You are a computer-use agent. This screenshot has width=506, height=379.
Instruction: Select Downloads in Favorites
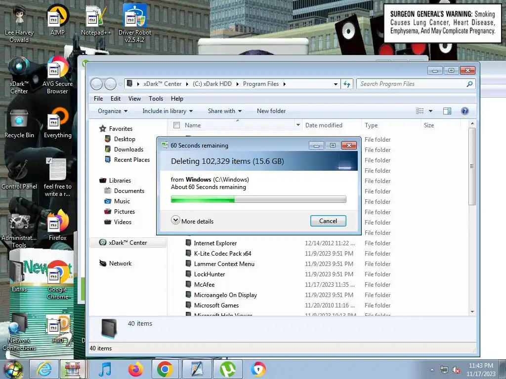pyautogui.click(x=128, y=150)
